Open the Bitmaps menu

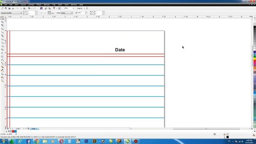tap(47, 5)
